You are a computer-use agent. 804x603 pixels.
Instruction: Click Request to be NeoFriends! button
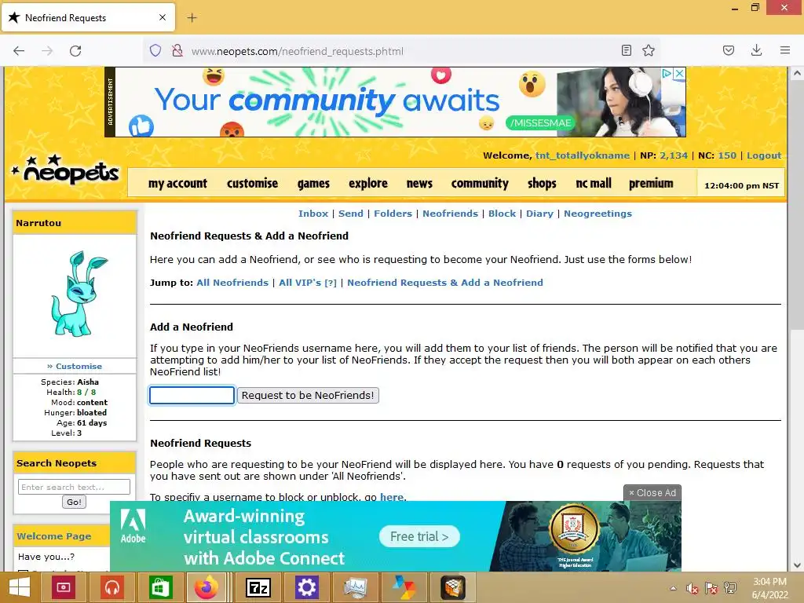click(x=308, y=396)
